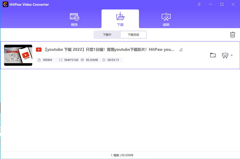Open the downloaded file's folder
This screenshot has height=159, width=240.
(x=213, y=55)
